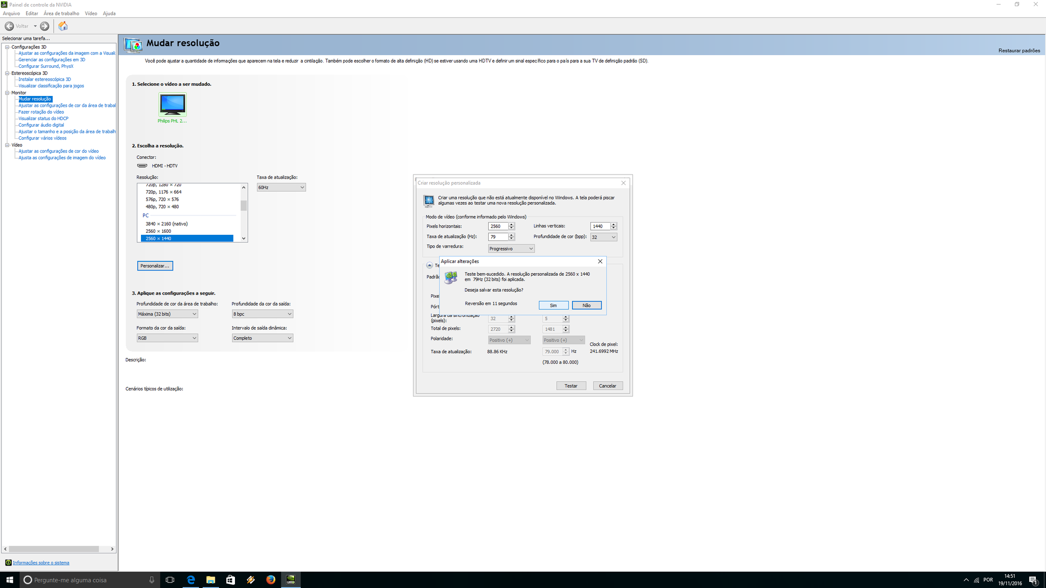The width and height of the screenshot is (1046, 588).
Task: Click the system information icon at bottom left
Action: 8,562
